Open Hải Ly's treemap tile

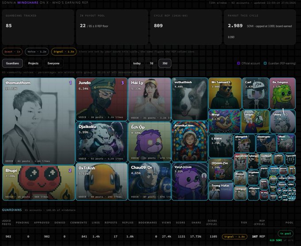[x=150, y=100]
